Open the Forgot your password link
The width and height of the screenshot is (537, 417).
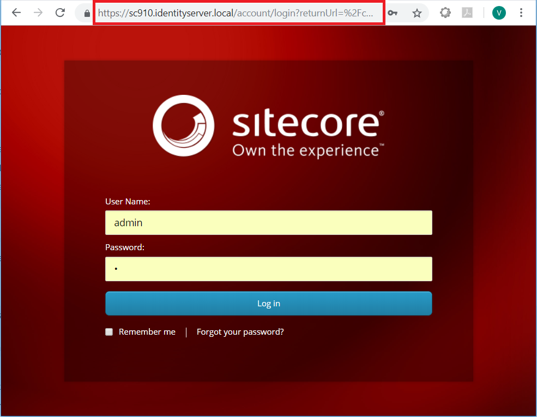pyautogui.click(x=240, y=331)
